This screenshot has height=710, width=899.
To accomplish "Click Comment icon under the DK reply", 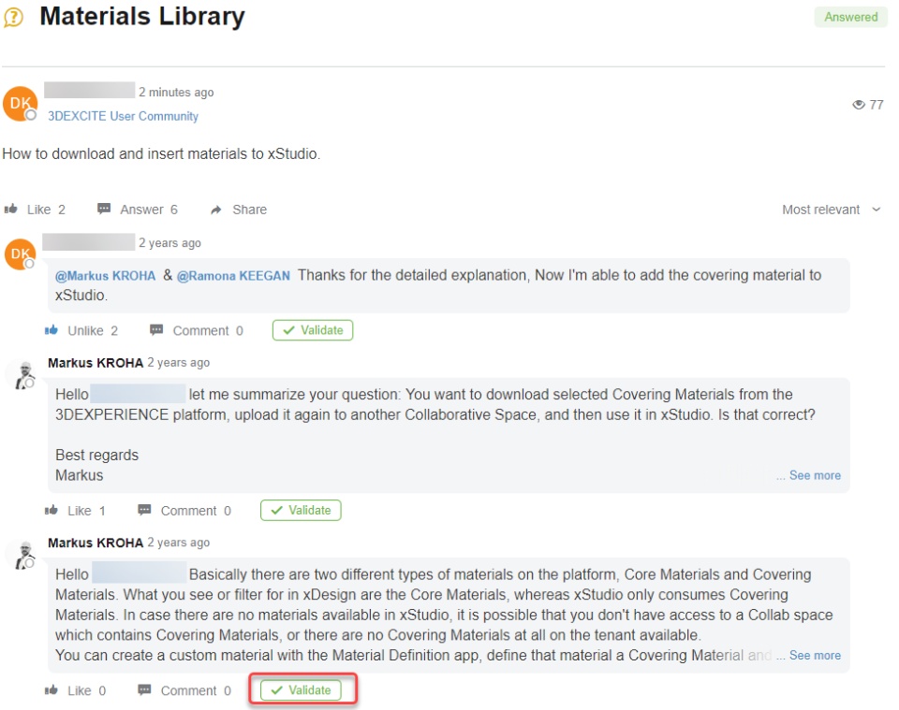I will [x=156, y=330].
